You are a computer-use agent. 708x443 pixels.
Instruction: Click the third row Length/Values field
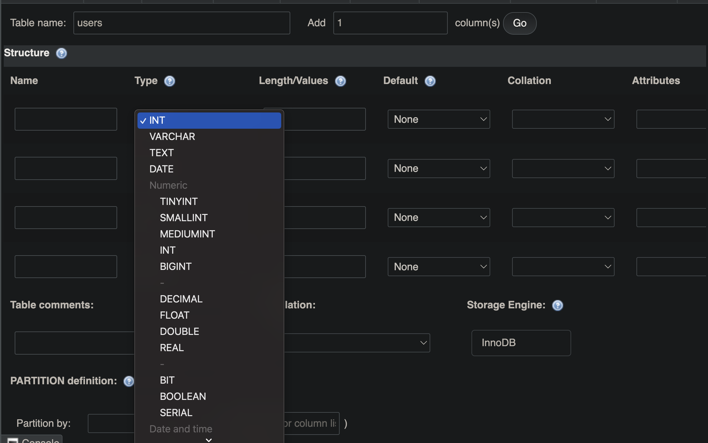tap(325, 217)
